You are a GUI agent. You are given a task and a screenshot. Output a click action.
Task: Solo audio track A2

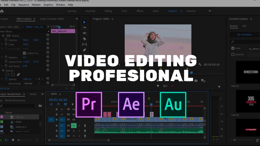point(79,131)
